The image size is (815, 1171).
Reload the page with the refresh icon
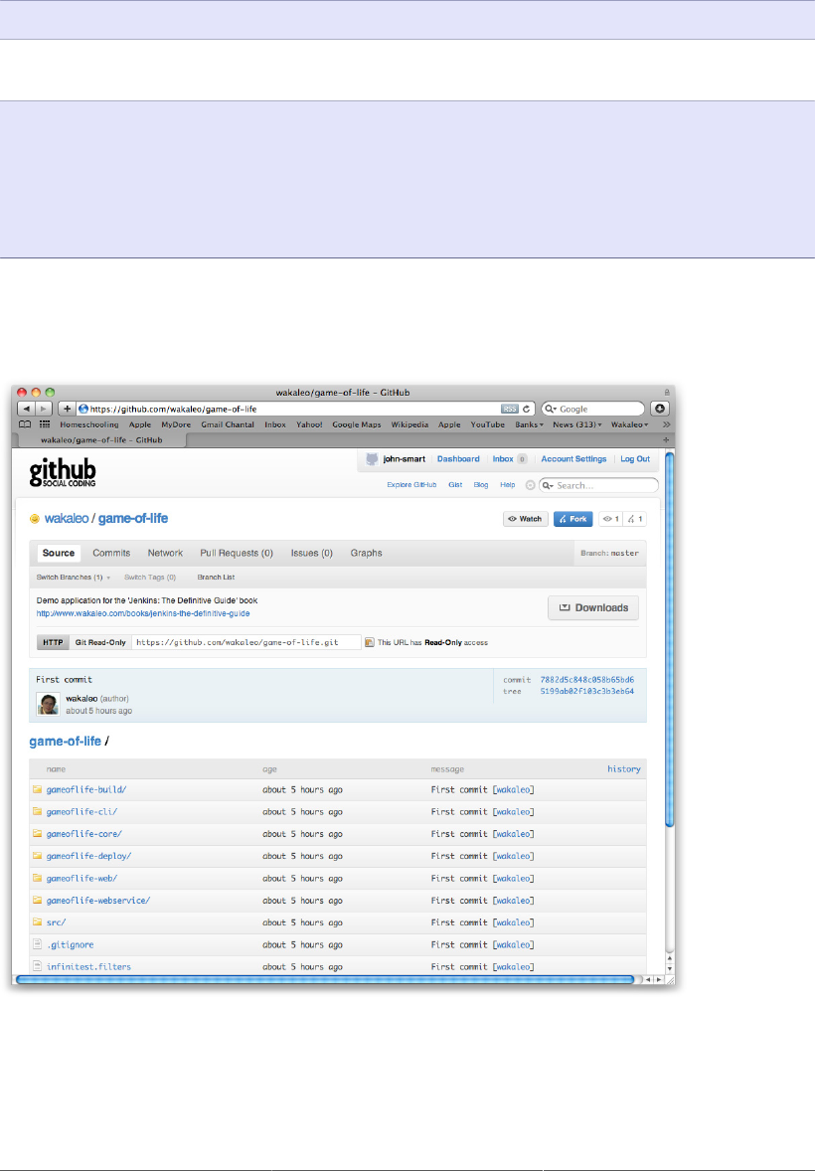526,409
